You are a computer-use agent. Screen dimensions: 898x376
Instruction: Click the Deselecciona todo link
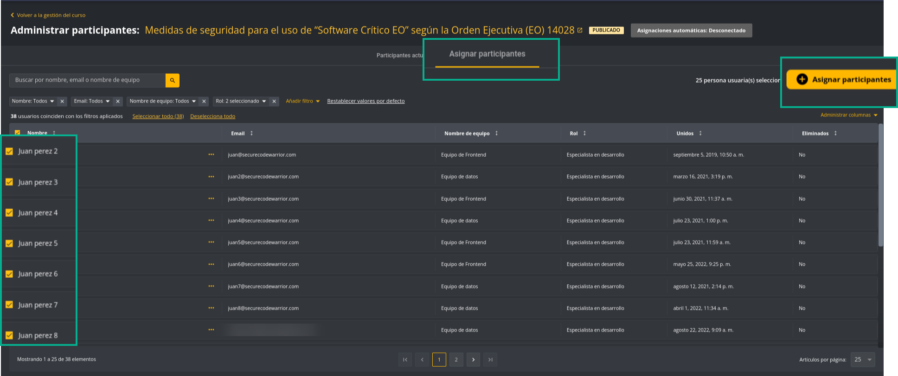point(212,116)
